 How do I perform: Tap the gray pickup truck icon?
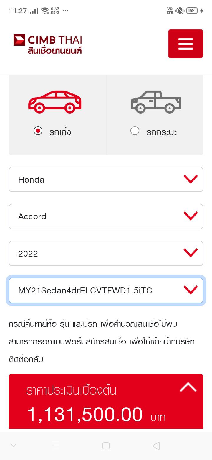[x=156, y=102]
